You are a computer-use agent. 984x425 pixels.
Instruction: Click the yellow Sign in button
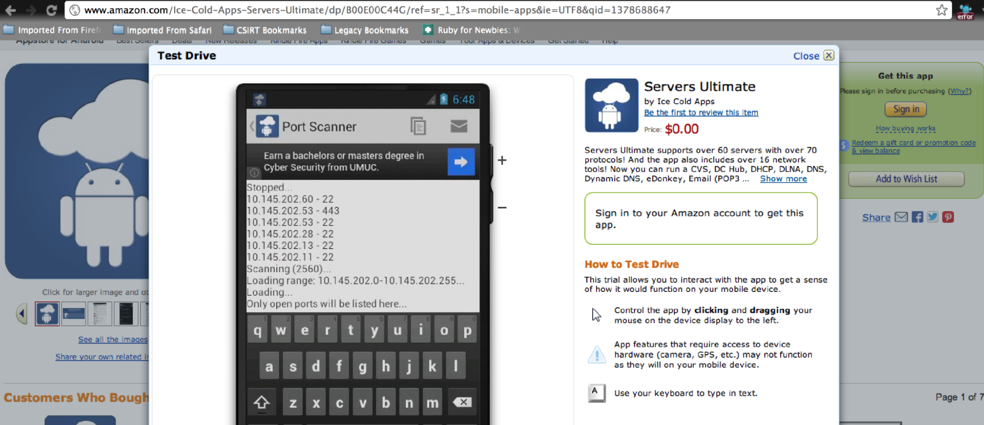point(906,109)
